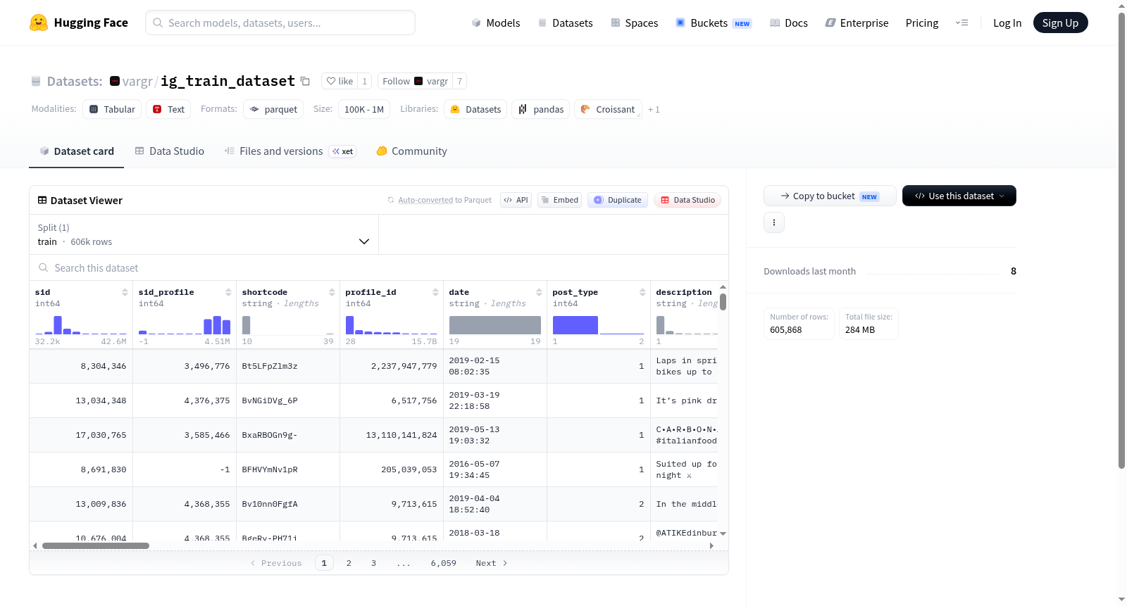Go to the Pricing page
The image size is (1127, 606).
tap(922, 23)
